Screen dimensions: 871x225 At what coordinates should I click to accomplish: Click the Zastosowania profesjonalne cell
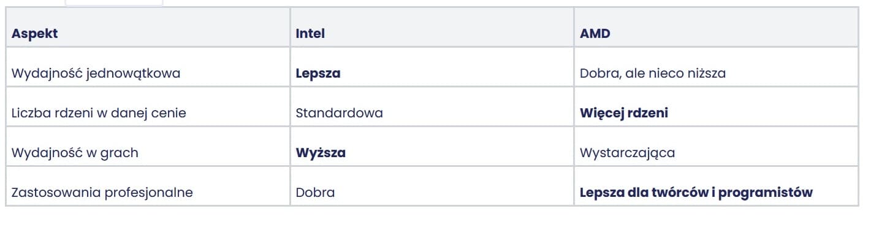147,193
